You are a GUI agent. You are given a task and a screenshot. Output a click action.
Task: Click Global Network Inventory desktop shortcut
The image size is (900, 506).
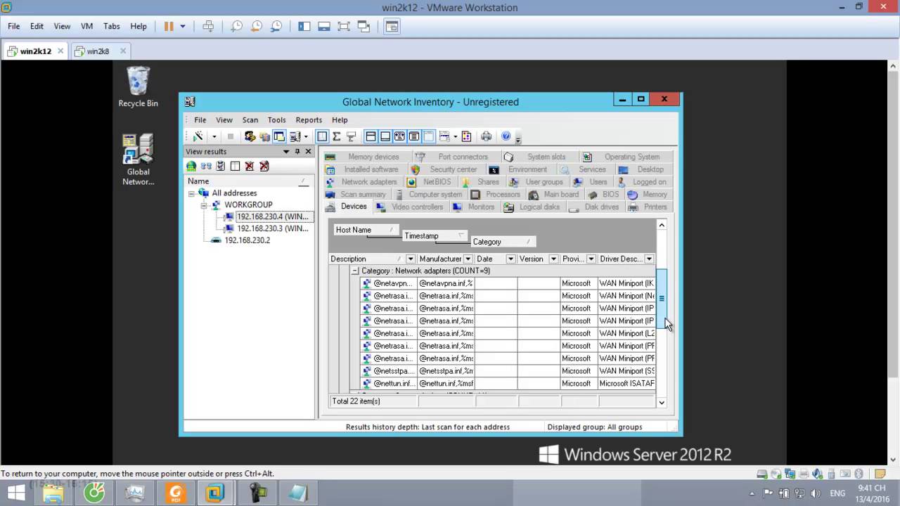[x=138, y=160]
